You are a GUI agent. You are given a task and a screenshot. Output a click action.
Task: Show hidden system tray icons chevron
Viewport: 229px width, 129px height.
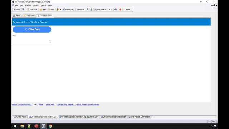(211, 126)
